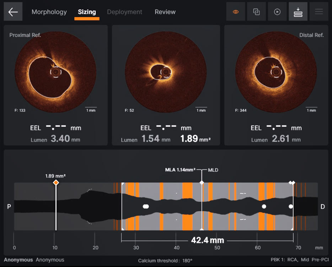Click the white dot near 62 mm on profile

(x=264, y=207)
